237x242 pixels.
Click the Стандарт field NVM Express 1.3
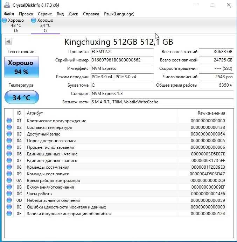click(162, 94)
